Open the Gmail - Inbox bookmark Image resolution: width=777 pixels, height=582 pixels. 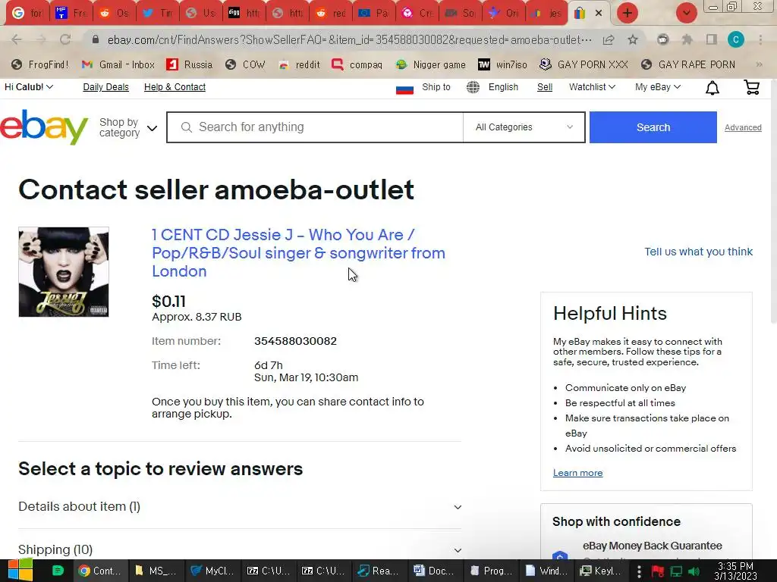coord(118,65)
